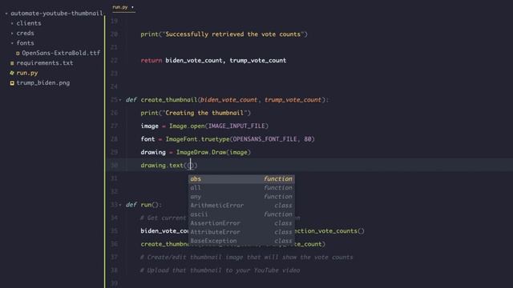This screenshot has height=288, width=513.
Task: Click 'biden_vote_count' in return statement
Action: [x=194, y=61]
